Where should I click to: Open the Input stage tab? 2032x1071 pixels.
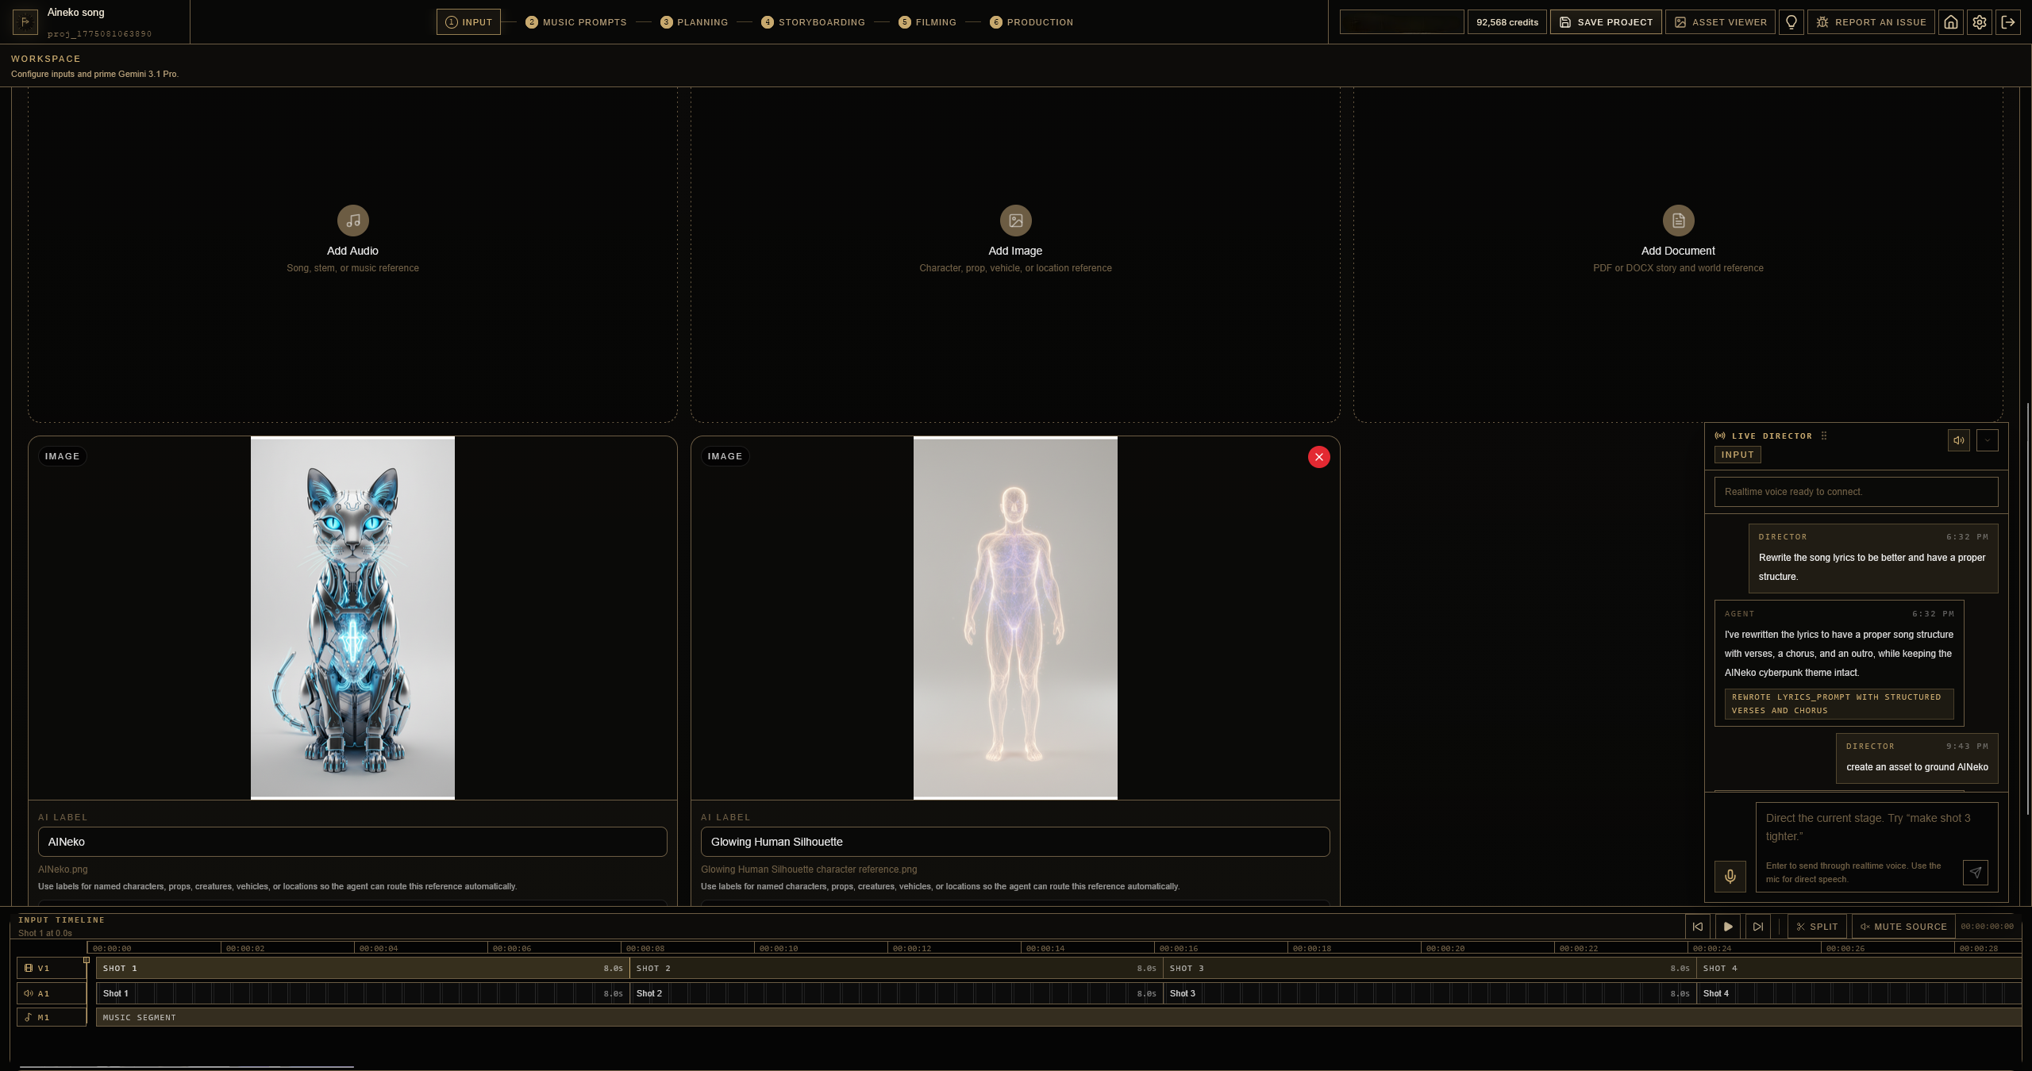[x=468, y=22]
